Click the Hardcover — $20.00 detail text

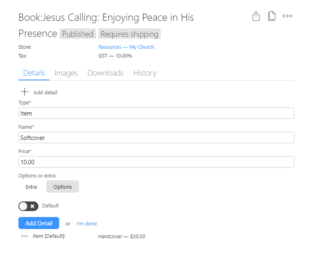click(122, 237)
